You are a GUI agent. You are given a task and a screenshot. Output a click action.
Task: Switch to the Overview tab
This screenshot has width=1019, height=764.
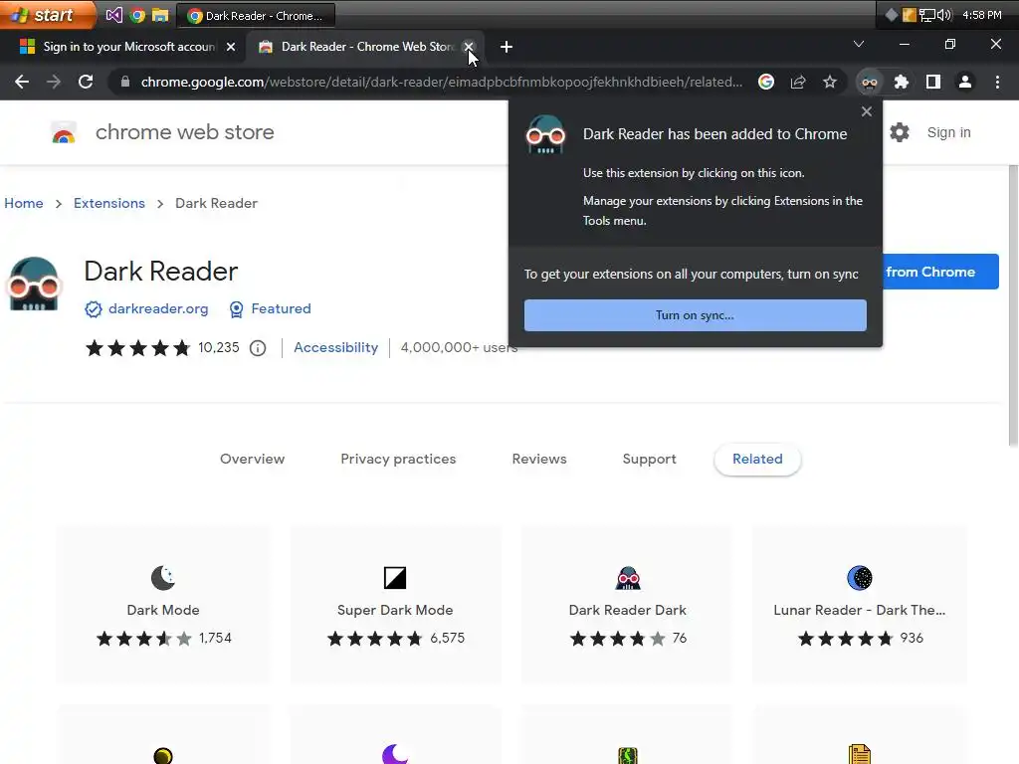[x=252, y=460]
